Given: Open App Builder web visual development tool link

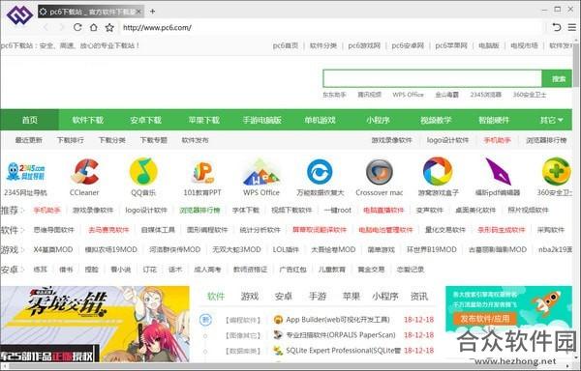Looking at the screenshot, I should 338,320.
